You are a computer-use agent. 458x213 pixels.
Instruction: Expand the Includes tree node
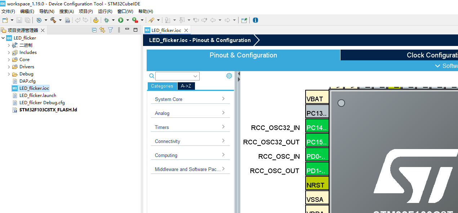coord(9,52)
